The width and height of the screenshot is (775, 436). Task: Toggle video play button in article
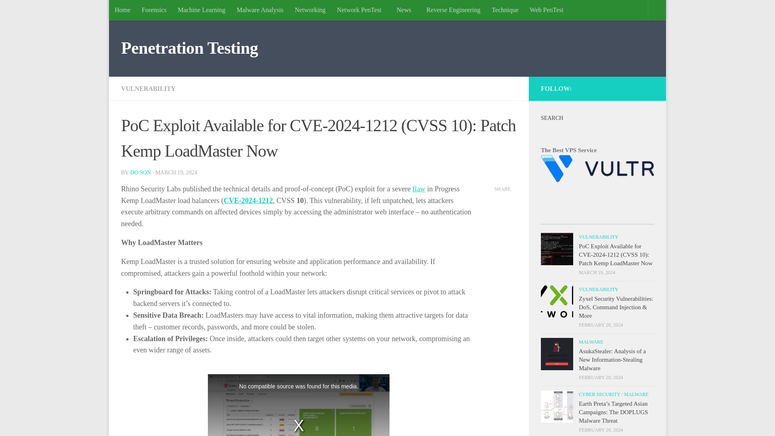pos(299,426)
